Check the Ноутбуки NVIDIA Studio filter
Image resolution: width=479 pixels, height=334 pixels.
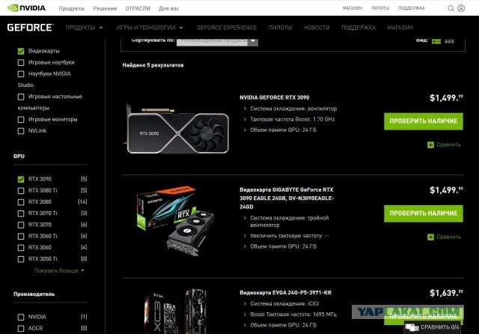click(21, 74)
